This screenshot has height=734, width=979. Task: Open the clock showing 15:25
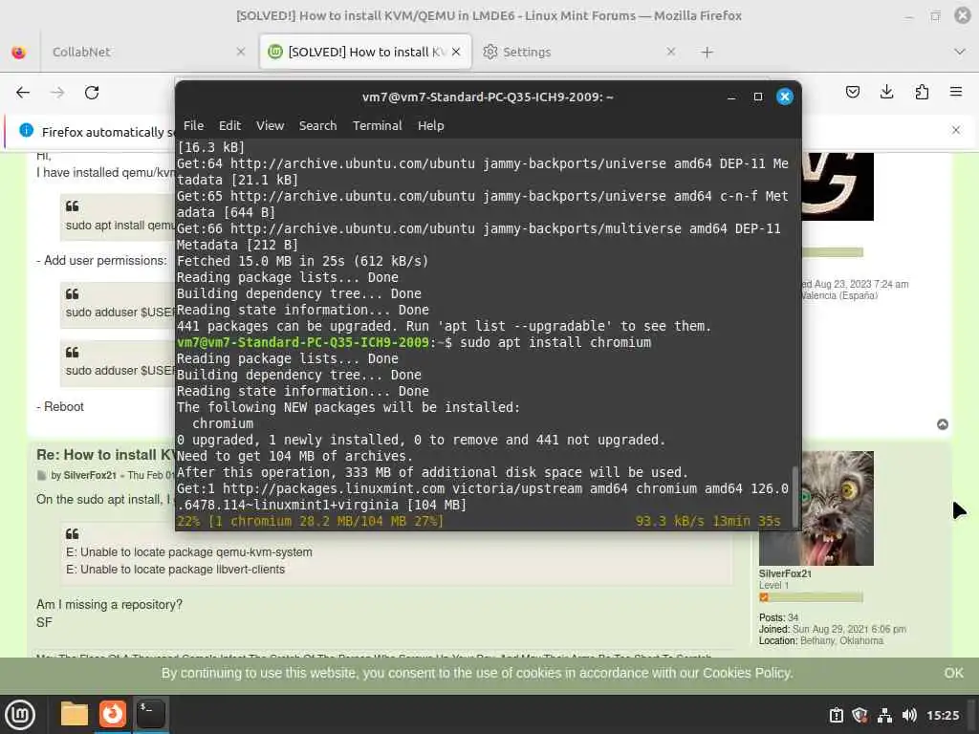pyautogui.click(x=943, y=715)
